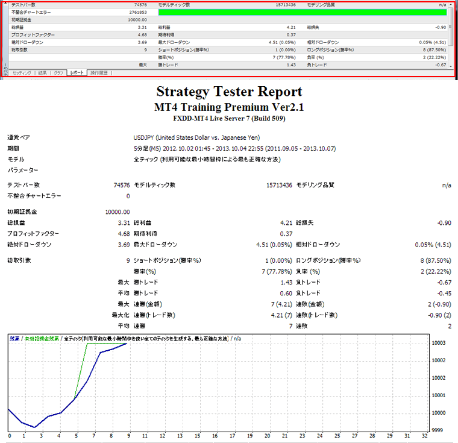Open the 結果 tab
The height and width of the screenshot is (443, 458).
click(43, 73)
